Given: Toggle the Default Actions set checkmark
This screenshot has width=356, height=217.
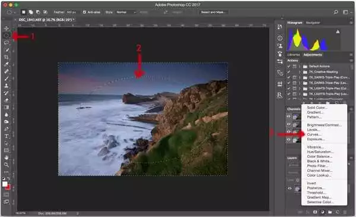Looking at the screenshot, I should pyautogui.click(x=288, y=67).
